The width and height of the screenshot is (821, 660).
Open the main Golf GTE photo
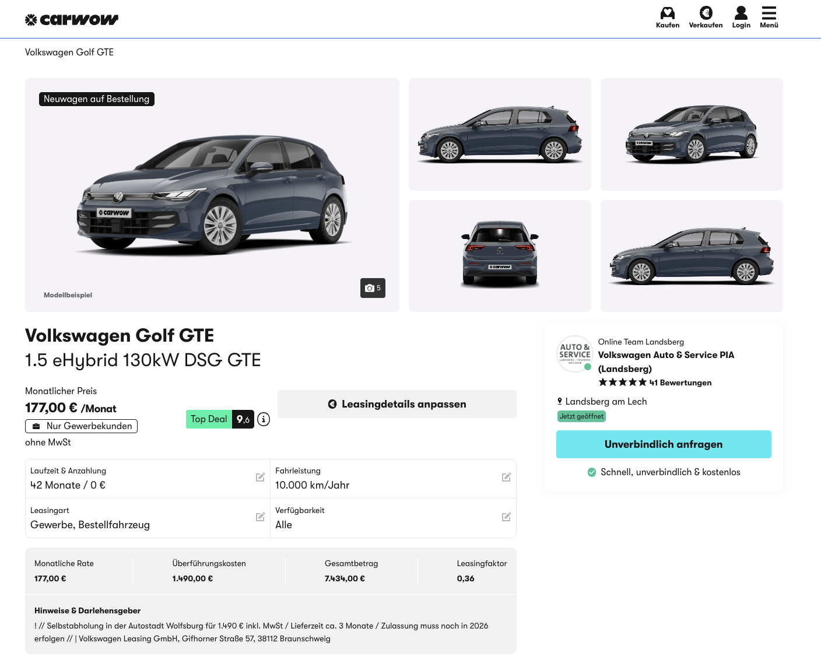212,195
